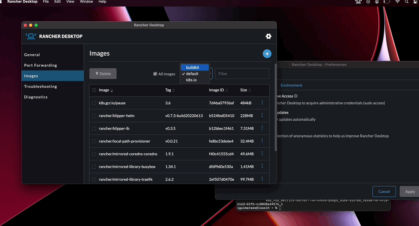Open kebab menu for rancher/klipper-helm image
Screen dimensions: 419x226
click(x=262, y=115)
